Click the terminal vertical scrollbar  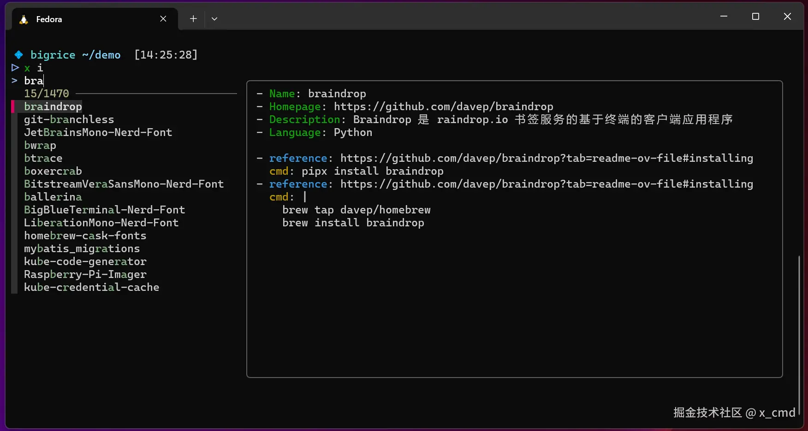click(x=799, y=332)
